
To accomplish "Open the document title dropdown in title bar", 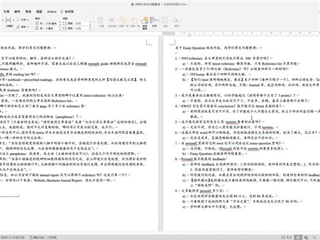I will 188,4.
